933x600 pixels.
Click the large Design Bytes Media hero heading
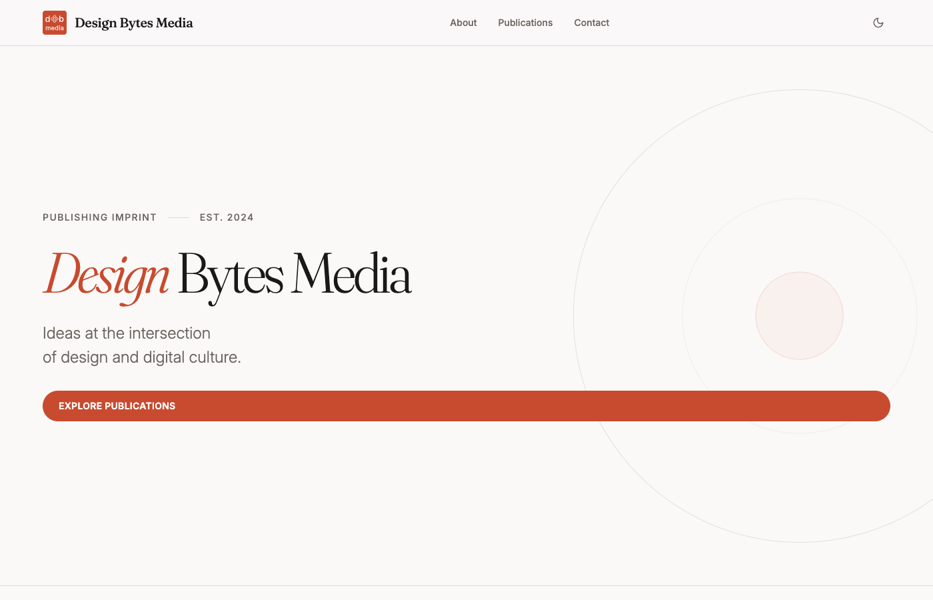[x=227, y=276]
